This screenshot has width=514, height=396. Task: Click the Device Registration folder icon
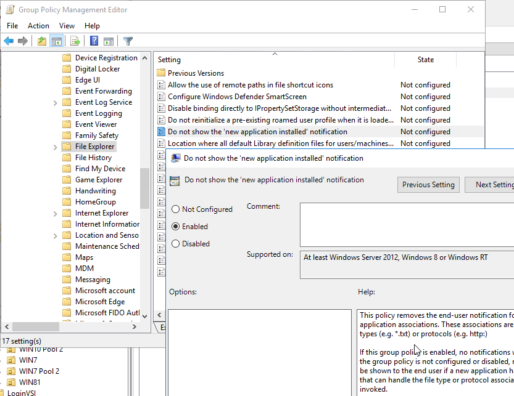tap(67, 58)
